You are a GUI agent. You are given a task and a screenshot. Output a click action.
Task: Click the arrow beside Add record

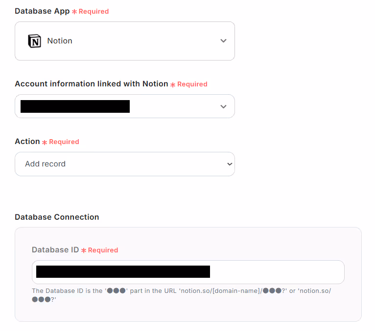coord(230,164)
